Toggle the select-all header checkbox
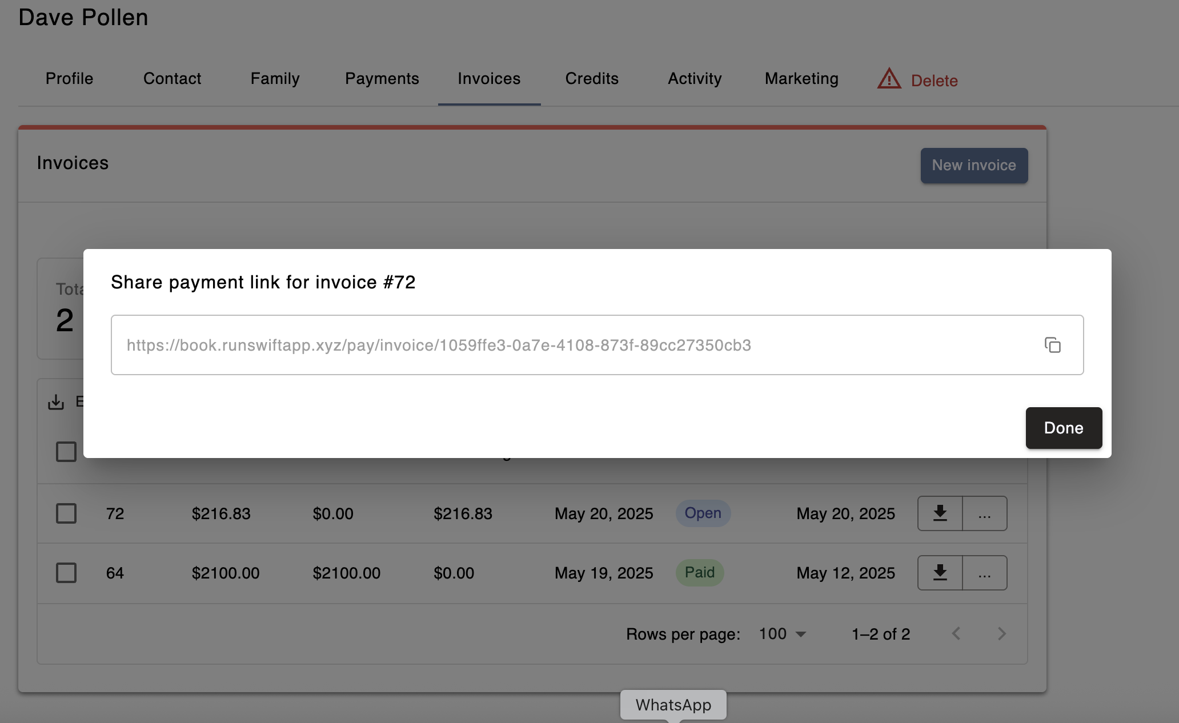This screenshot has height=723, width=1179. (66, 451)
